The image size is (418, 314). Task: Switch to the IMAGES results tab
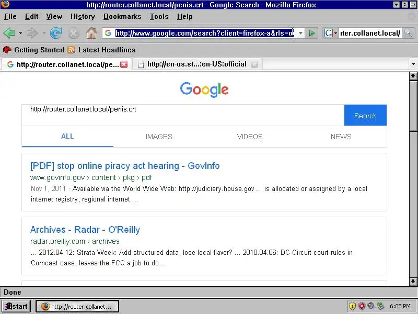(x=159, y=137)
